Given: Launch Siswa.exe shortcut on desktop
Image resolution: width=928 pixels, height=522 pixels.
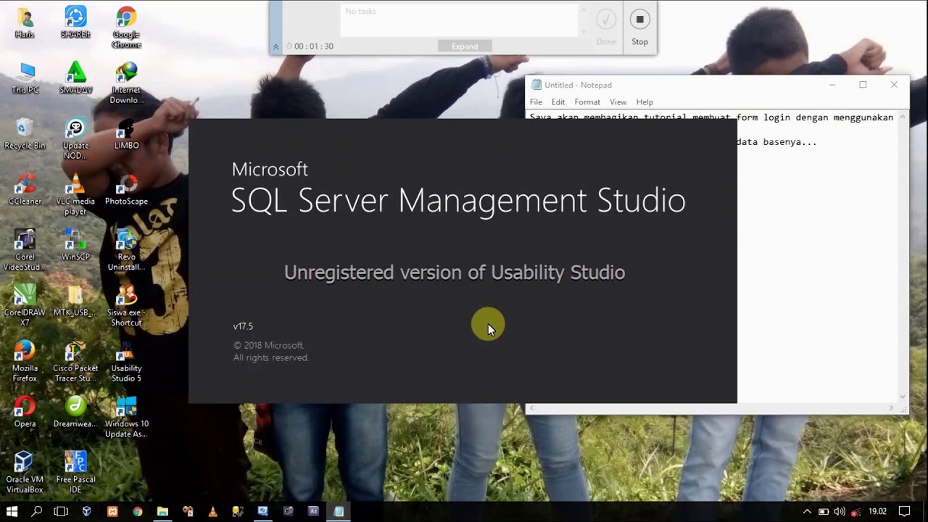Looking at the screenshot, I should pyautogui.click(x=126, y=307).
